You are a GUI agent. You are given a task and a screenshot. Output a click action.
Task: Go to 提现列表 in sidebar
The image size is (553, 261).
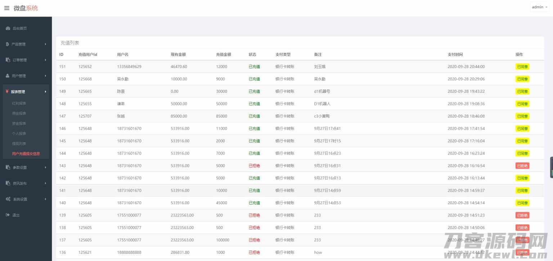point(19,144)
